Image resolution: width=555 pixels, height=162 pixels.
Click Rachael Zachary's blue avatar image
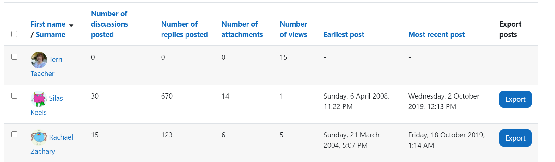pos(39,137)
